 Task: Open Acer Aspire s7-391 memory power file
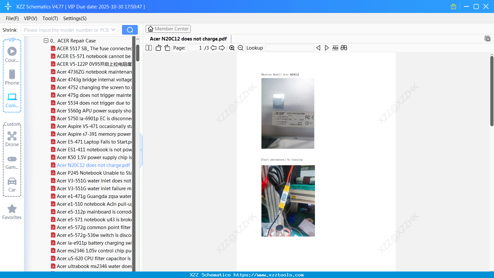94,134
